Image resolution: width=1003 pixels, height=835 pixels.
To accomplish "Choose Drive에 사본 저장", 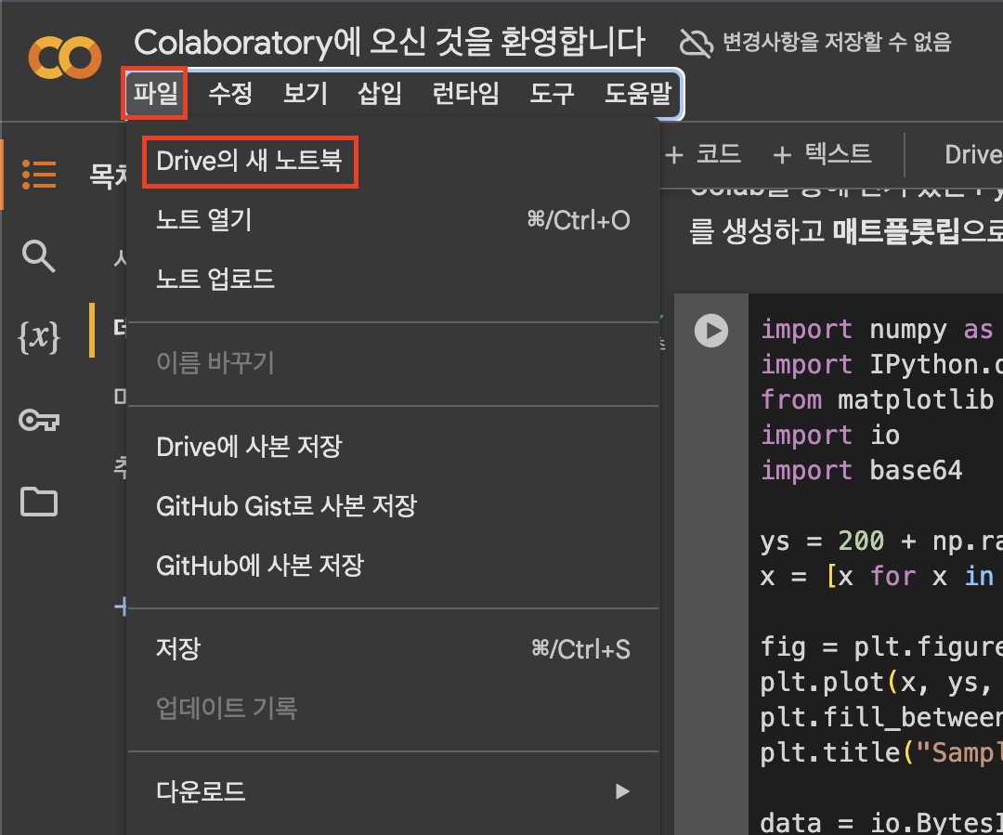I will point(393,447).
